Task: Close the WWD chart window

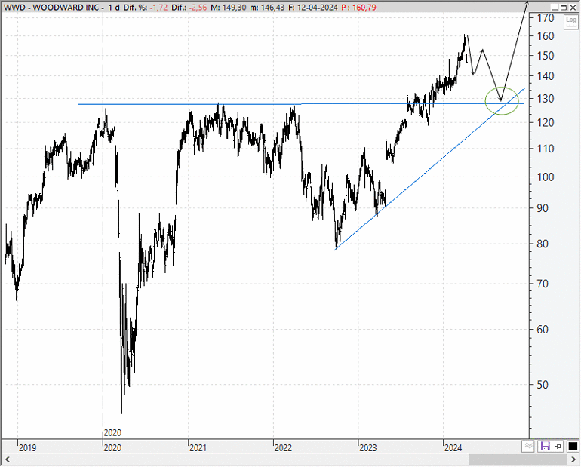Action: 573,8
